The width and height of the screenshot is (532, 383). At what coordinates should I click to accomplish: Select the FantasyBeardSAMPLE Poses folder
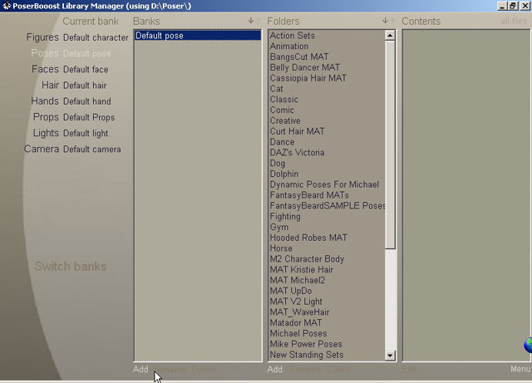[327, 205]
